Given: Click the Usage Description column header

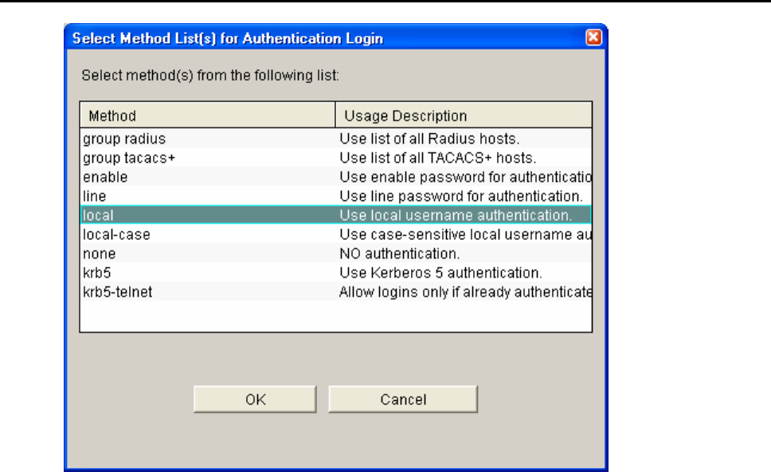Looking at the screenshot, I should click(464, 116).
